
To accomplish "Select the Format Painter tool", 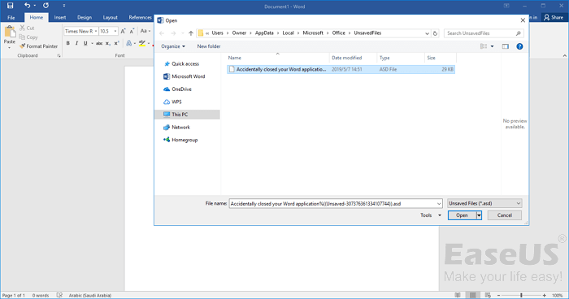I will pos(38,46).
